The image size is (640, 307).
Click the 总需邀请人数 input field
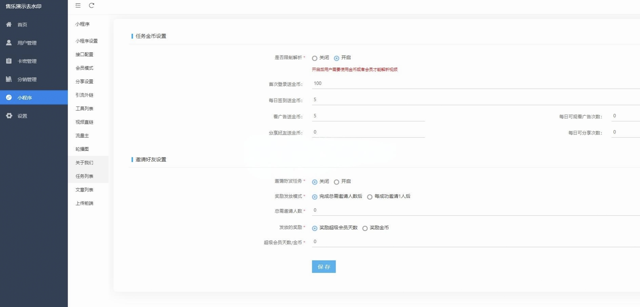tap(476, 211)
